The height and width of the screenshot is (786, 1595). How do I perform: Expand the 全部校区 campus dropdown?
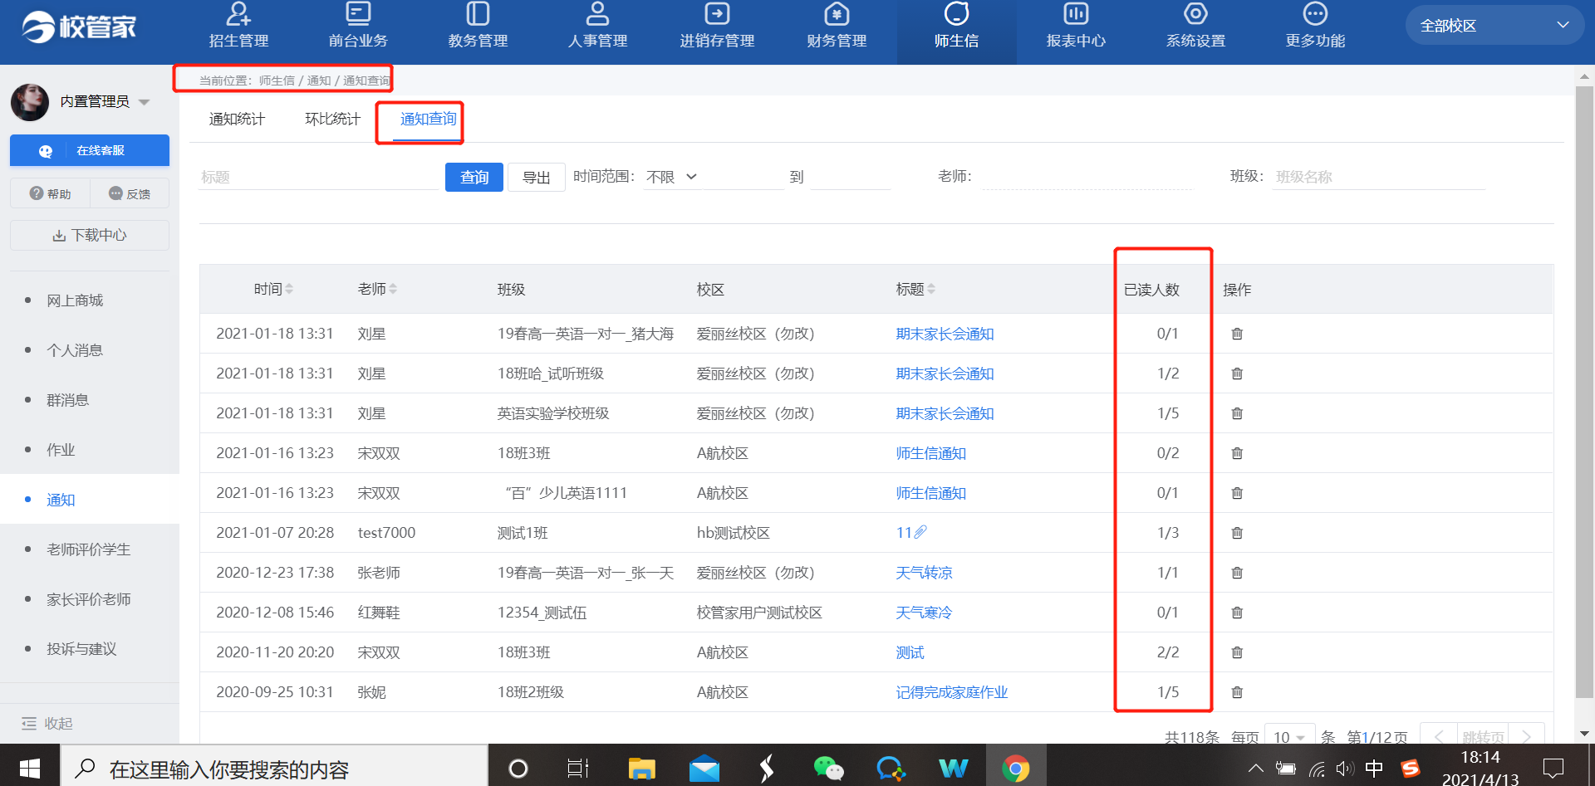pyautogui.click(x=1495, y=26)
